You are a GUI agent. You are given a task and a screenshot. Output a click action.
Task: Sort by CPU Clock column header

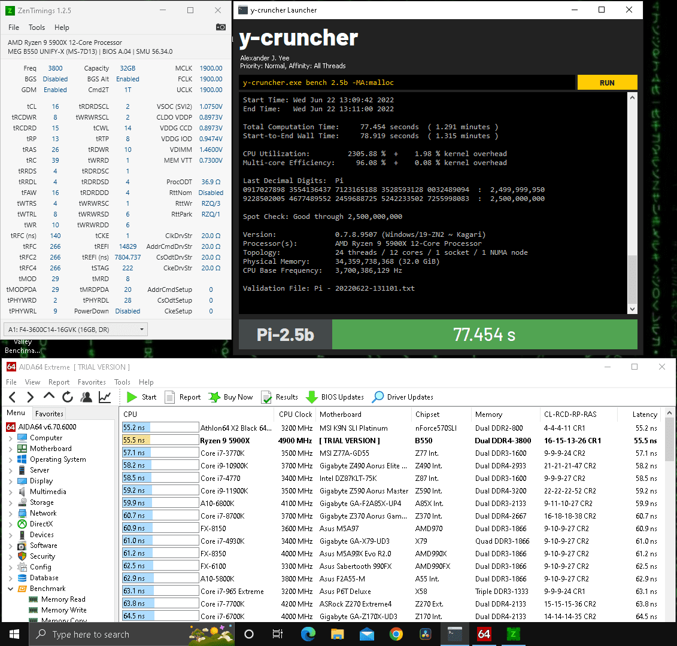click(295, 415)
